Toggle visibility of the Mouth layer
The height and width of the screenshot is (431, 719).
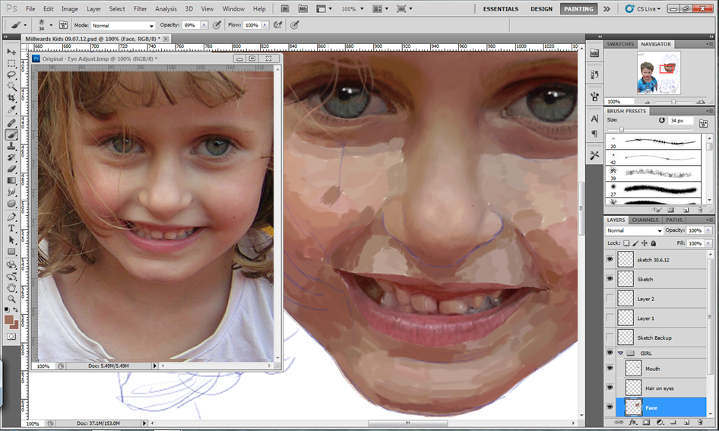(610, 369)
